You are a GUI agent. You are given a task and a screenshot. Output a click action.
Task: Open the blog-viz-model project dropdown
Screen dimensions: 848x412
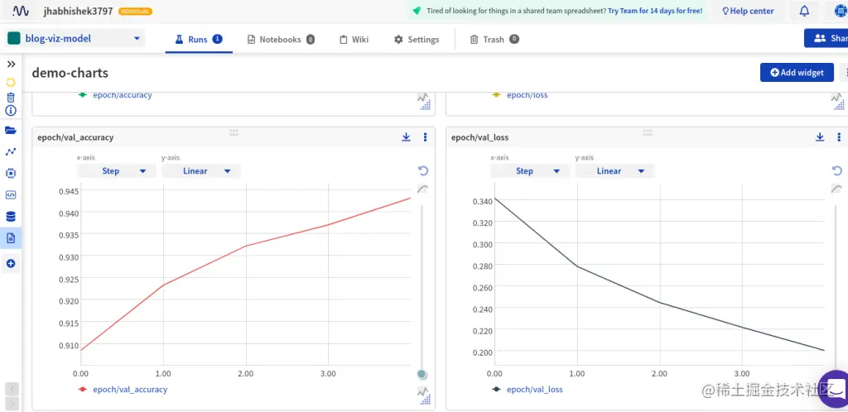(75, 38)
